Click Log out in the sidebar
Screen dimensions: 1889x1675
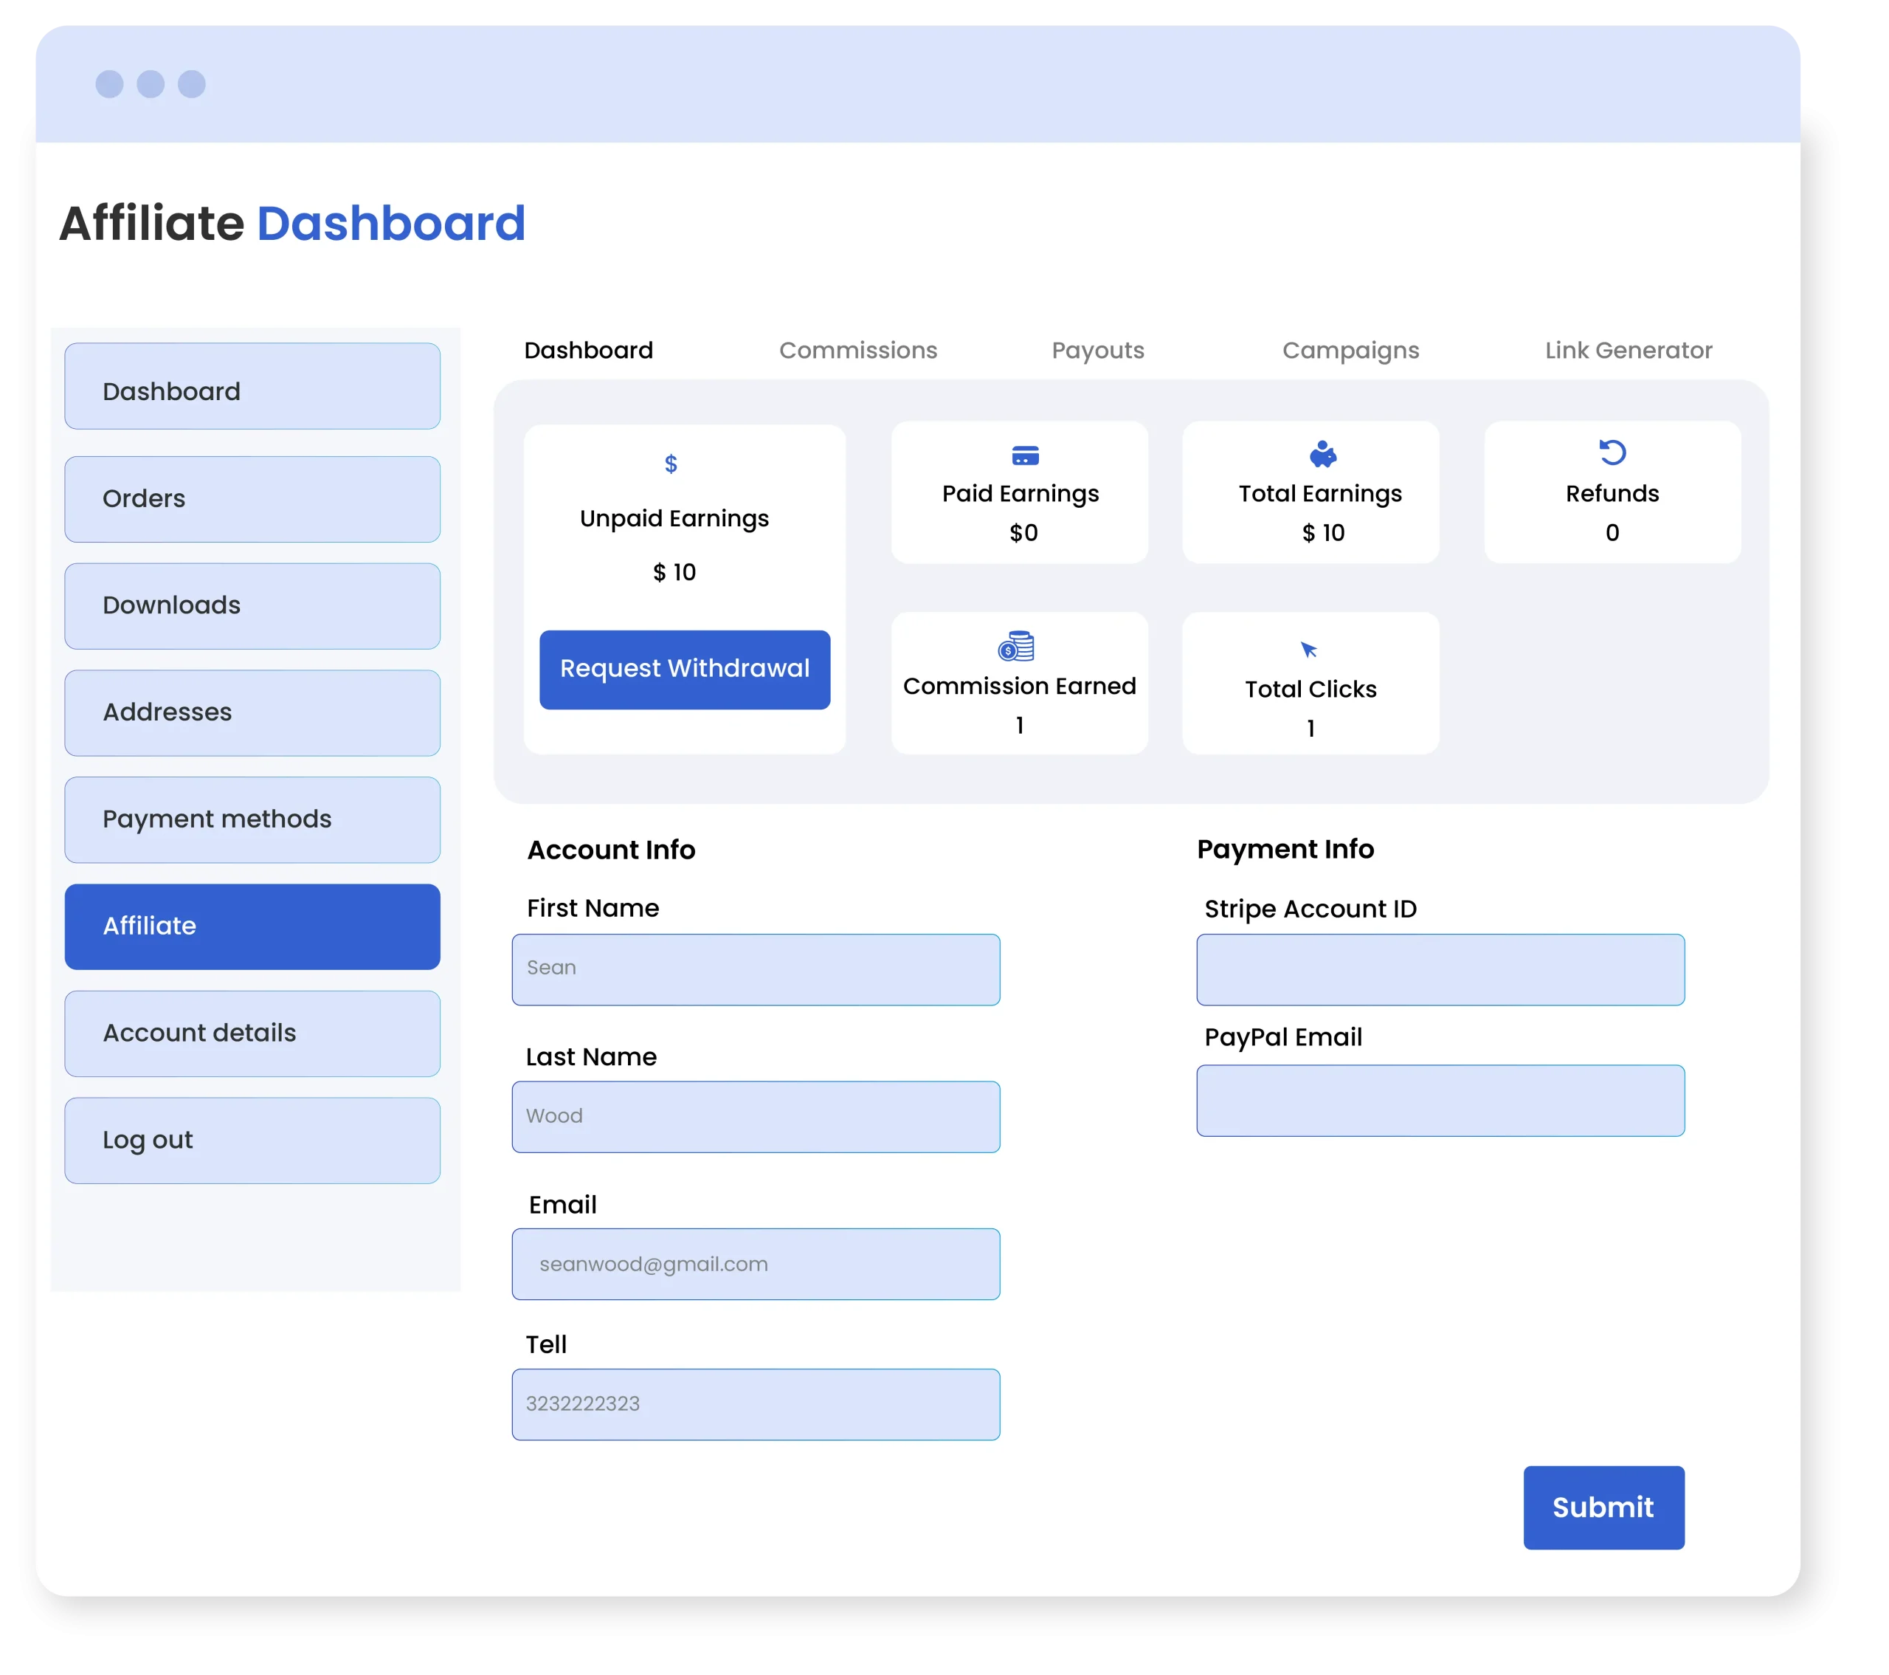tap(252, 1141)
